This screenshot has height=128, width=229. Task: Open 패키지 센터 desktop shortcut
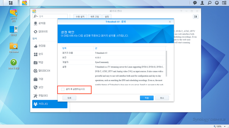point(14,15)
